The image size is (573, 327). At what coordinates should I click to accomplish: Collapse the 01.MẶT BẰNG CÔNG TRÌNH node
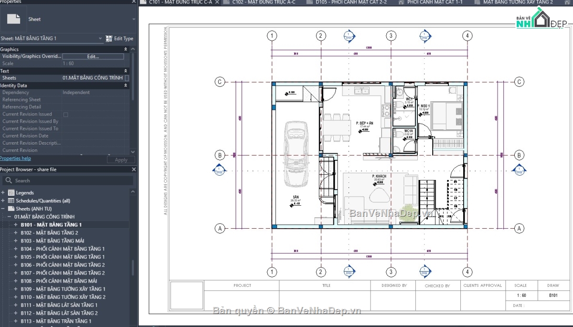(9, 217)
